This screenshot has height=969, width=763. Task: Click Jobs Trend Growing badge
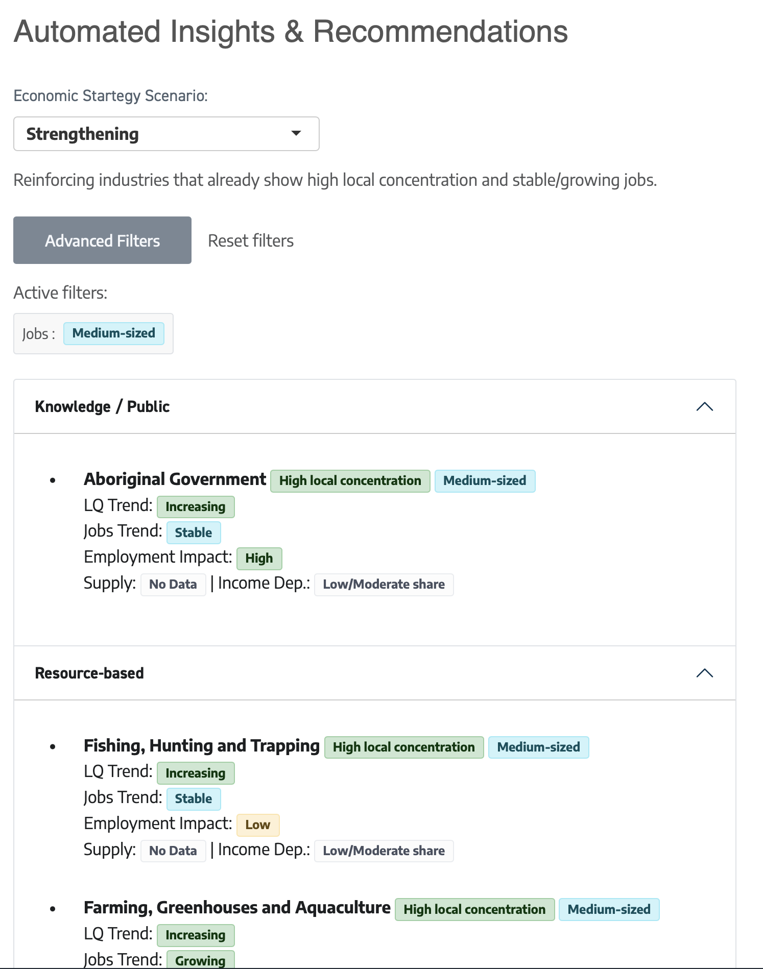[x=200, y=960]
